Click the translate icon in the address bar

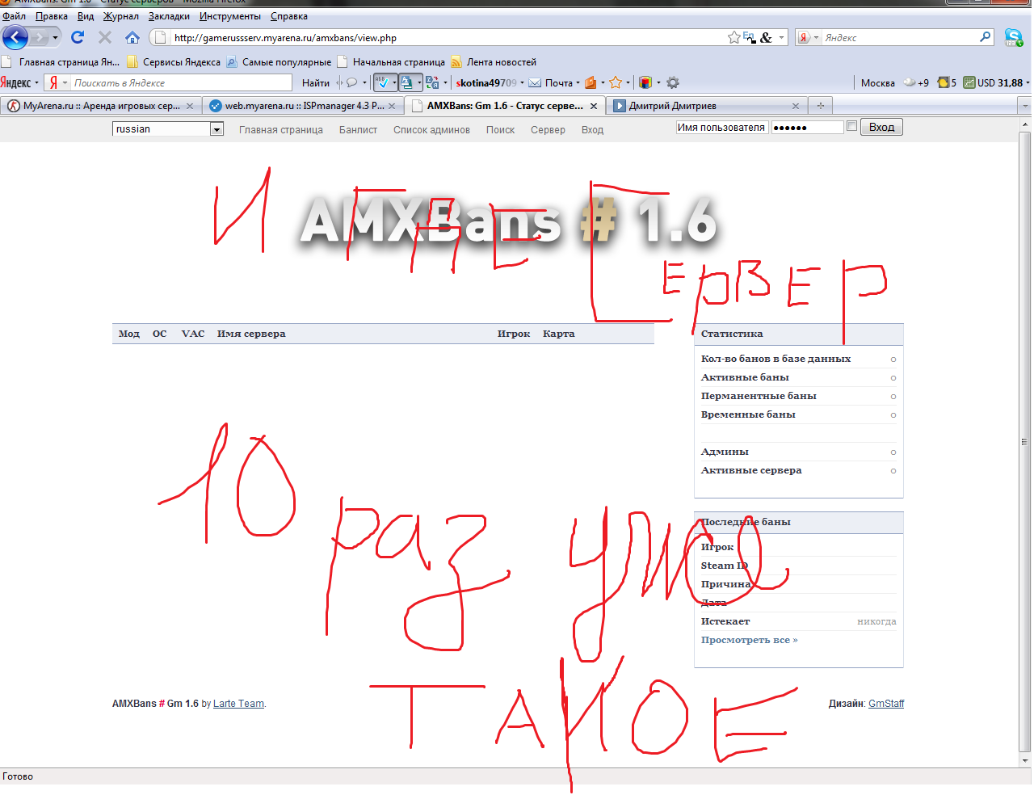[x=750, y=37]
